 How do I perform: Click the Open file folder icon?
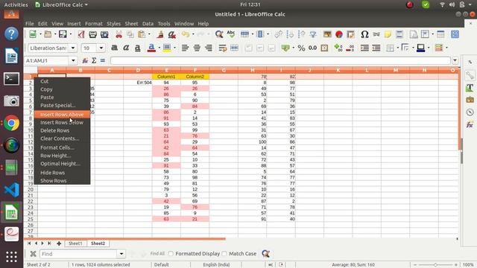pyautogui.click(x=48, y=34)
